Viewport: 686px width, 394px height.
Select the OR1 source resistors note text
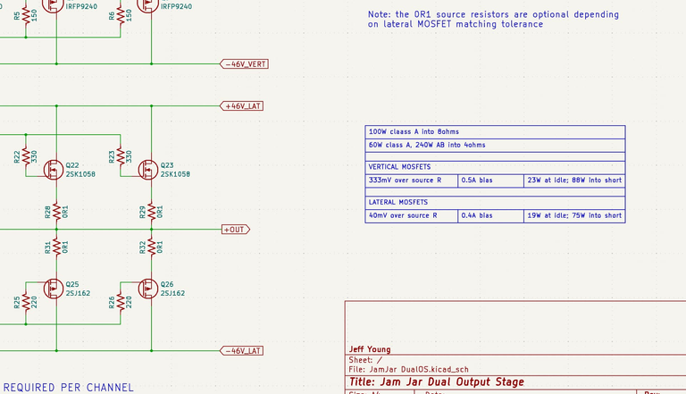pyautogui.click(x=493, y=20)
